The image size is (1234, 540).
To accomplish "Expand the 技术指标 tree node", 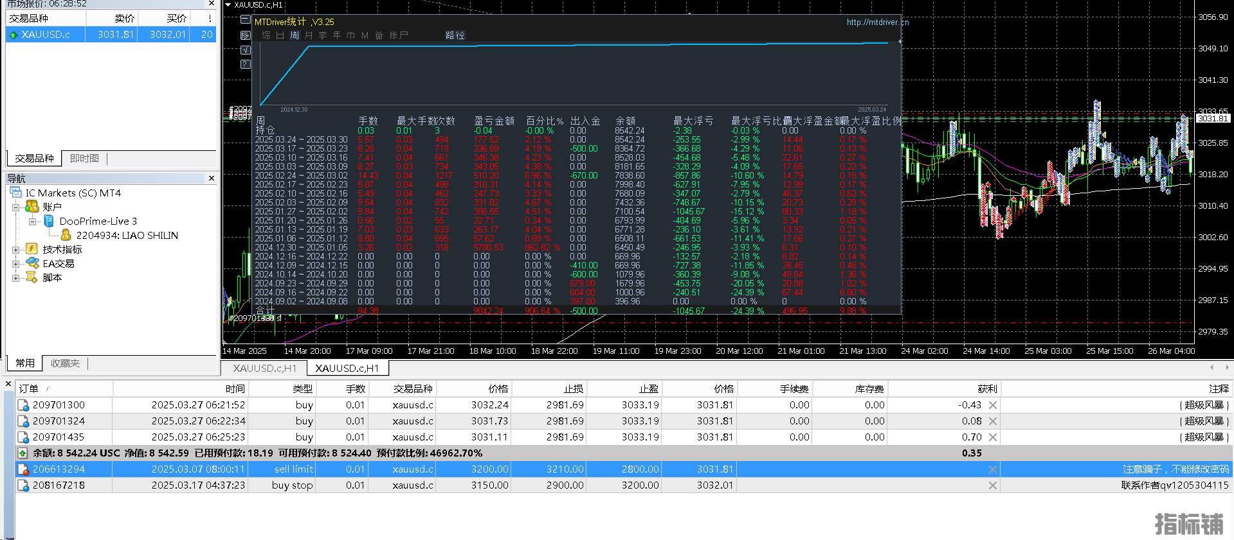I will click(15, 250).
